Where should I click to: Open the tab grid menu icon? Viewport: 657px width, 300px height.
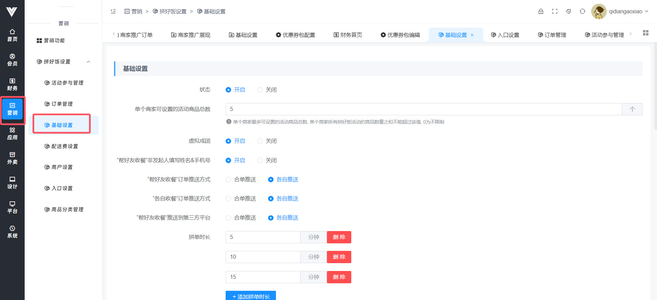click(645, 33)
